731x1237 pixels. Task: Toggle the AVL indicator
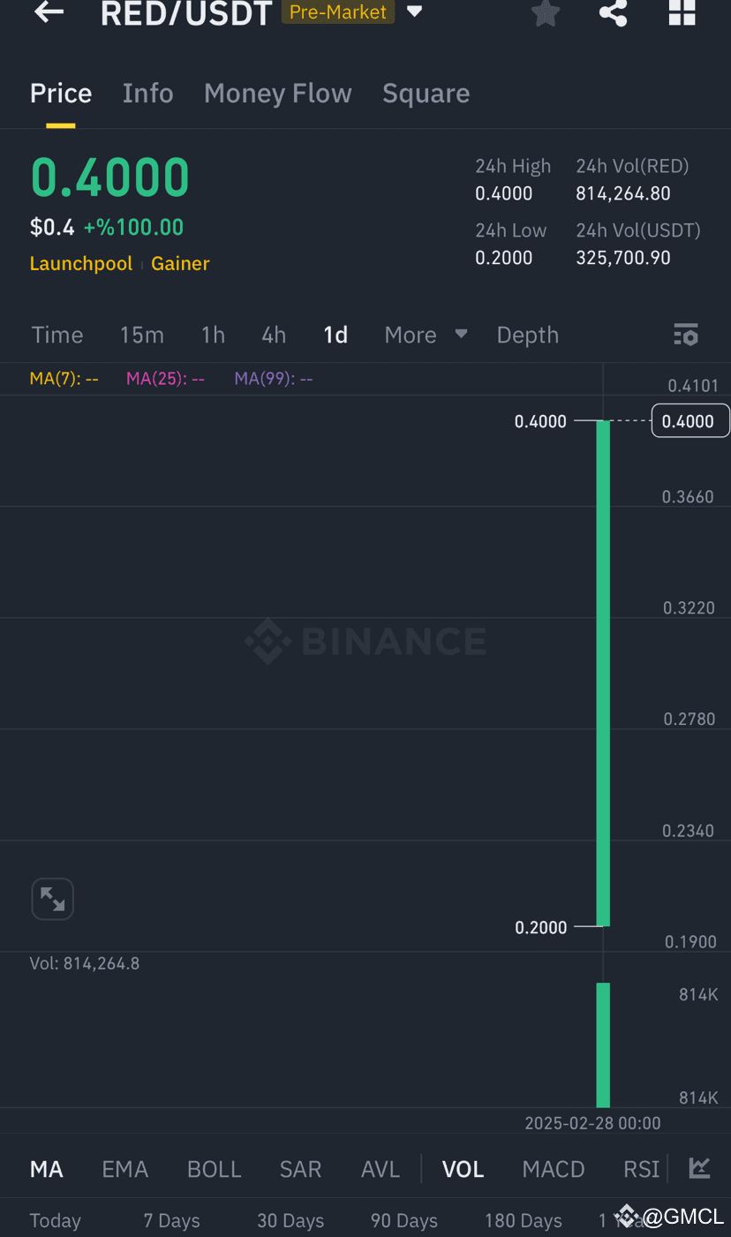(x=381, y=1169)
